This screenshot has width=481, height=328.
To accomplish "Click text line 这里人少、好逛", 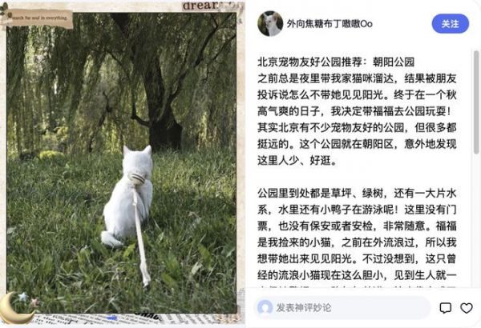I will (x=297, y=161).
